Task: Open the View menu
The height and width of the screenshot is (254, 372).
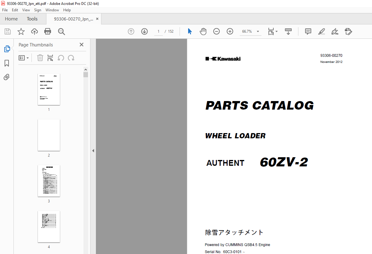Action: [x=26, y=10]
